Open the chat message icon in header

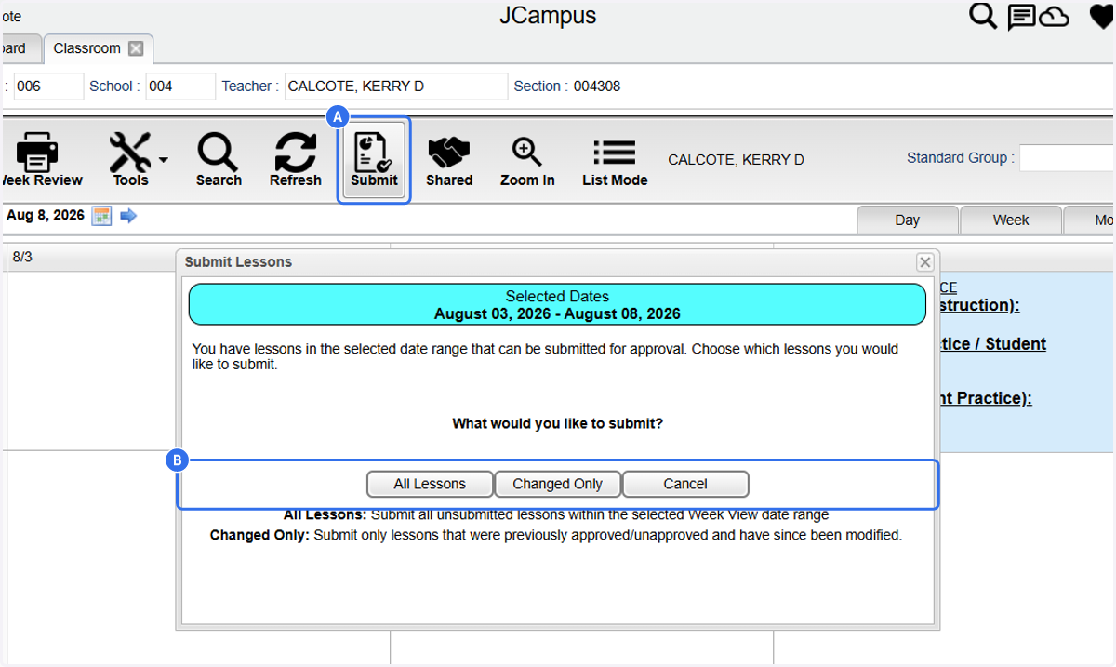click(x=1022, y=17)
